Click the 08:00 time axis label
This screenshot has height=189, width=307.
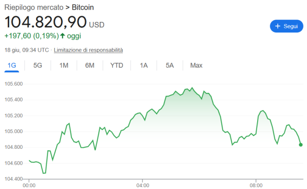coord(256,185)
